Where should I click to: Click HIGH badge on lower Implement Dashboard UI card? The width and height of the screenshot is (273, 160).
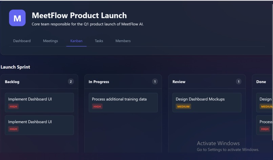coord(14,129)
